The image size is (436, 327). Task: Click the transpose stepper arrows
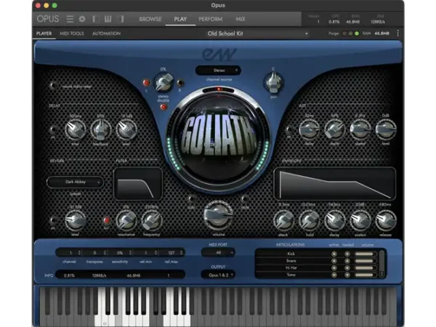click(x=105, y=252)
